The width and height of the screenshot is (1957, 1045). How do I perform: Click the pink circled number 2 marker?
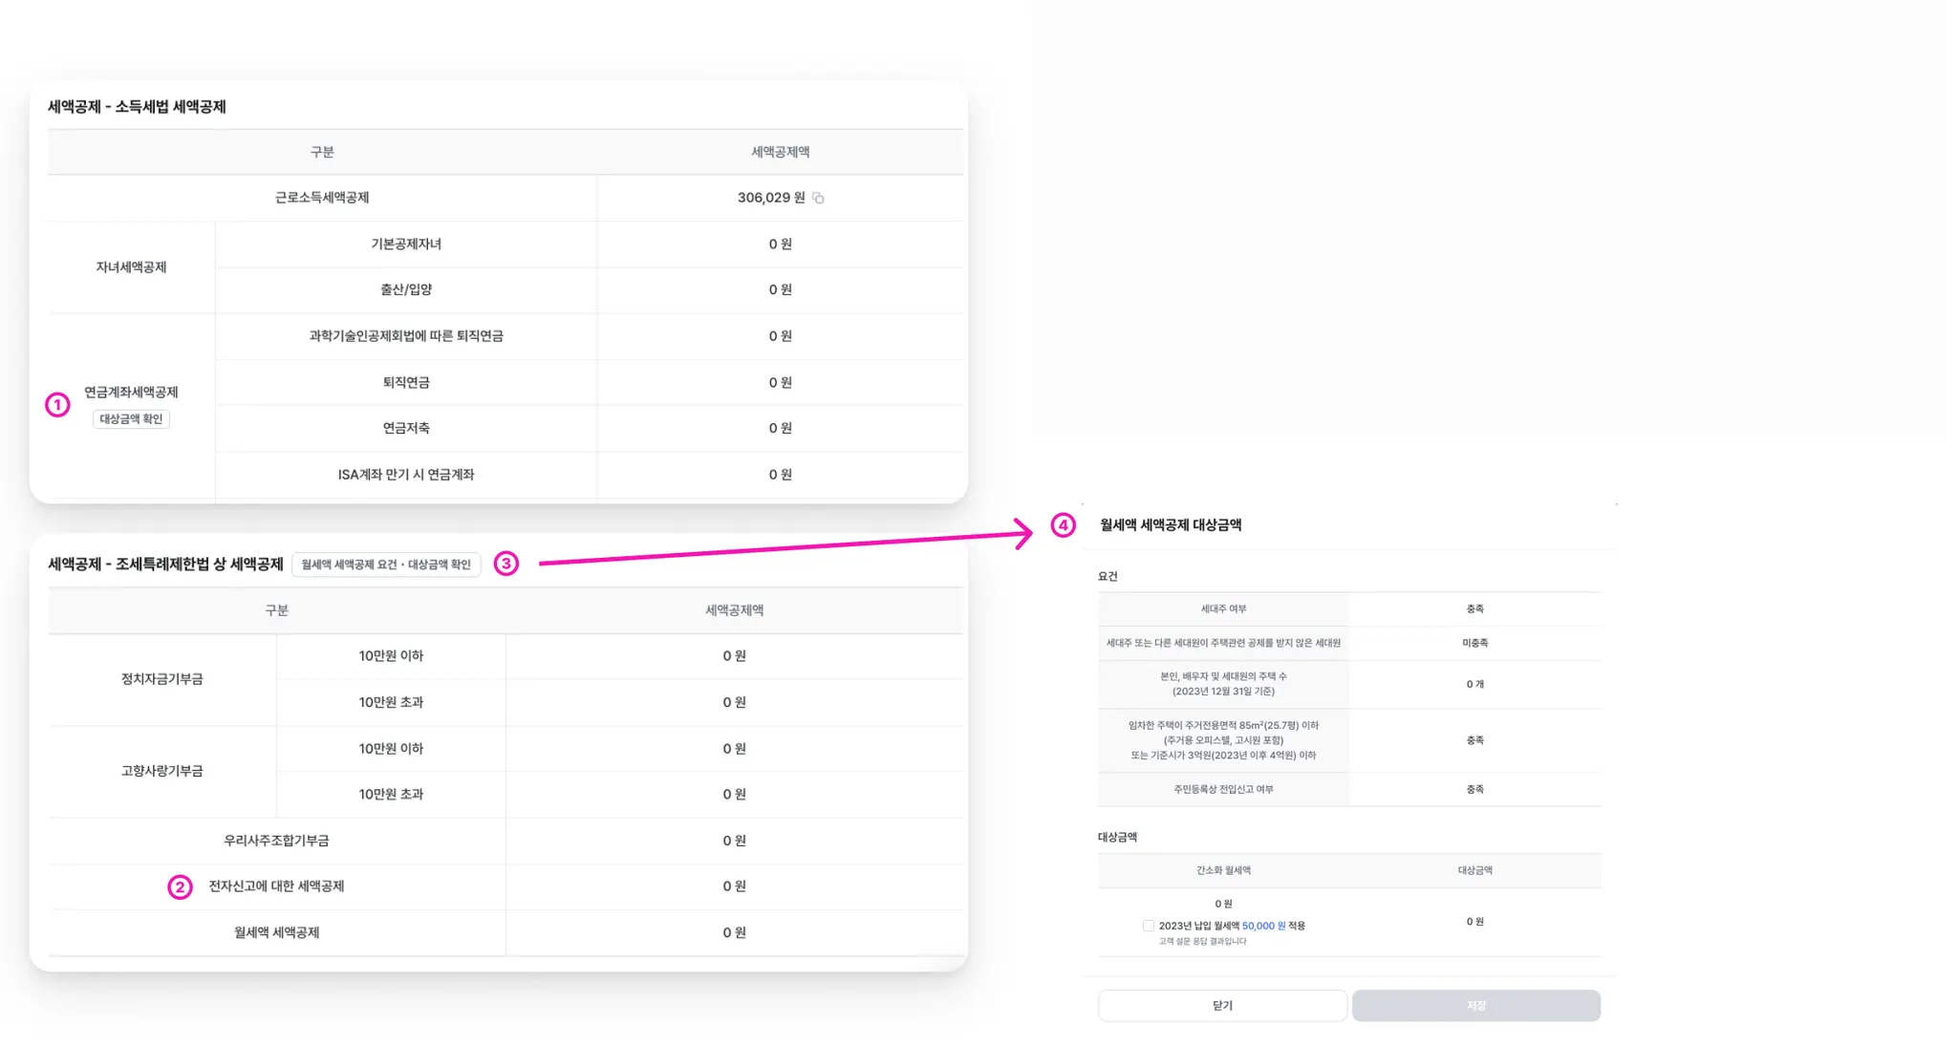pyautogui.click(x=180, y=887)
